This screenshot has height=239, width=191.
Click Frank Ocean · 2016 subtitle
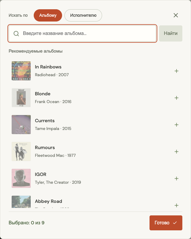(x=53, y=102)
